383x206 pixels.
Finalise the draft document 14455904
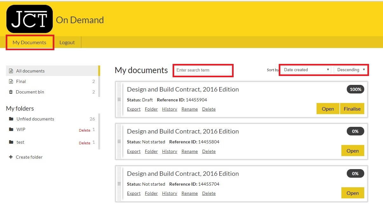click(x=352, y=109)
